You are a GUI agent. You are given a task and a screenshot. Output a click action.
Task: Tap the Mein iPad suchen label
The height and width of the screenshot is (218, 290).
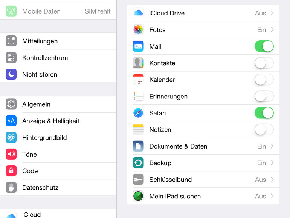[175, 196]
